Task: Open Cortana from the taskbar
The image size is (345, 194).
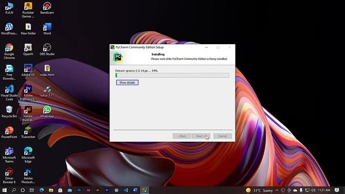Action: point(23,190)
